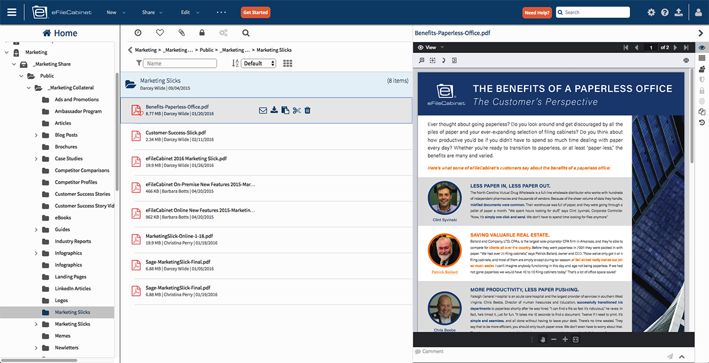
Task: Enable the hand pan tool
Action: coord(543,339)
